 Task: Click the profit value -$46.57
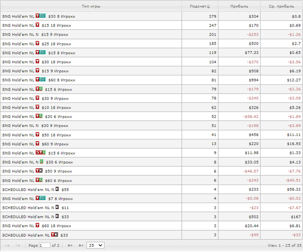point(251,171)
